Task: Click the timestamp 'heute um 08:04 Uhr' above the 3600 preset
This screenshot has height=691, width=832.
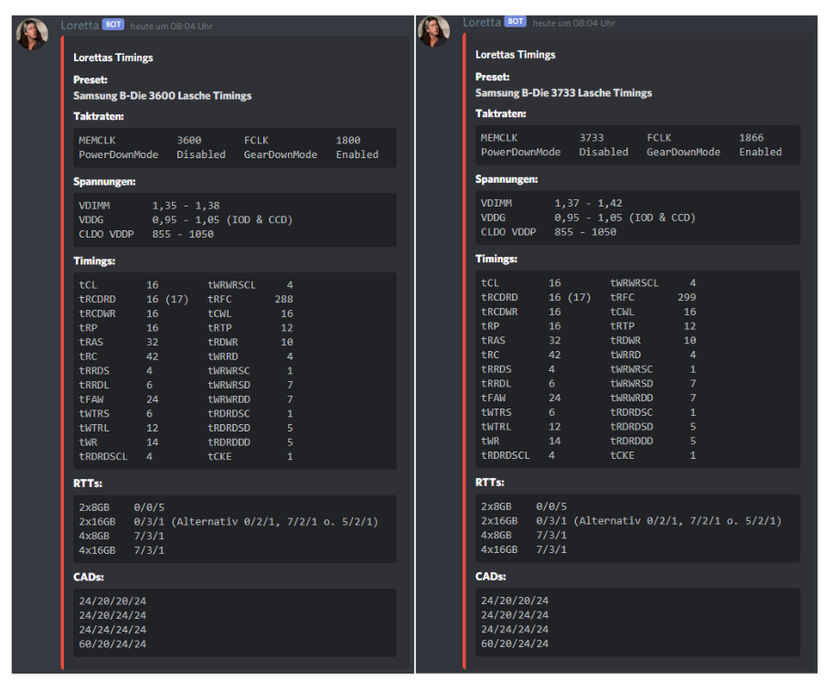Action: point(171,26)
